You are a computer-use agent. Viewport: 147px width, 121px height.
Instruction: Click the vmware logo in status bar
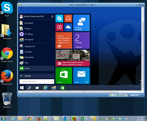tap(135, 95)
